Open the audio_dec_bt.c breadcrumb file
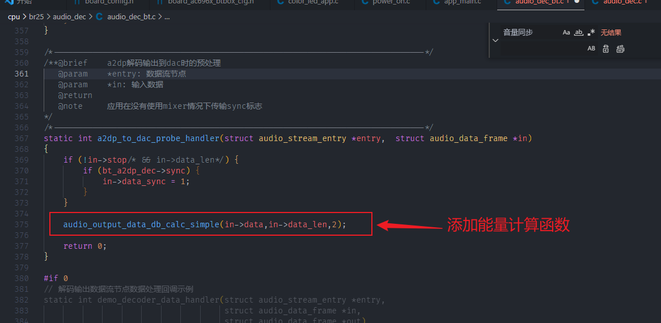Image resolution: width=661 pixels, height=323 pixels. [131, 17]
